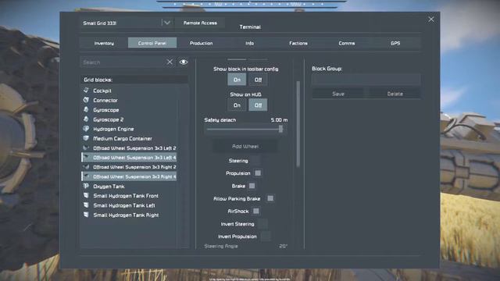Click the Remote Access button

click(200, 23)
